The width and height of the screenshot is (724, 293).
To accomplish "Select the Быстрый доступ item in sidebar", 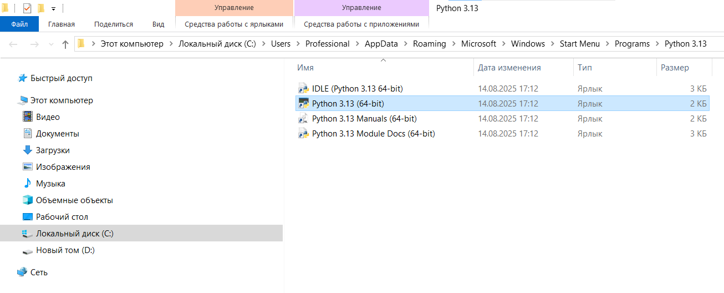I will click(x=61, y=78).
